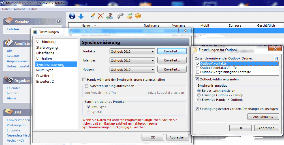Click the blue refresh sync toolbar icon
Screen dimensions: 284x145
(72, 16)
